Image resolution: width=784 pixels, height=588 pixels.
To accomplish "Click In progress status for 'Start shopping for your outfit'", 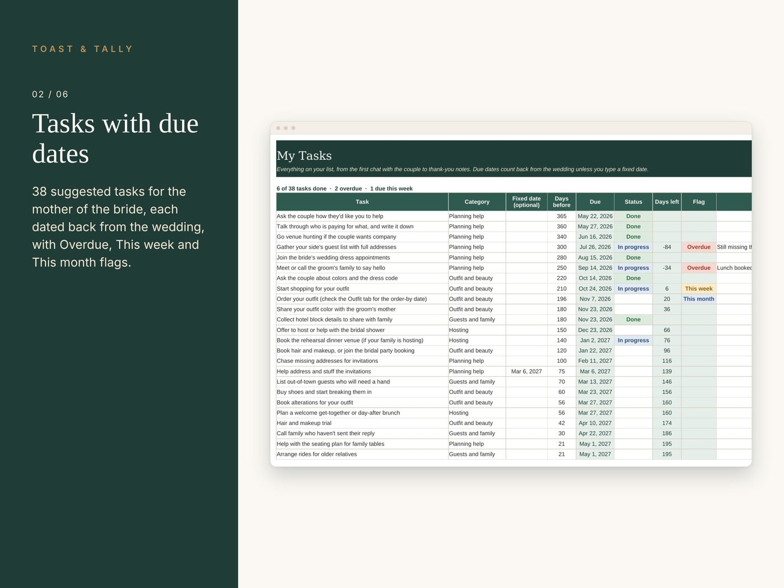I will (633, 289).
